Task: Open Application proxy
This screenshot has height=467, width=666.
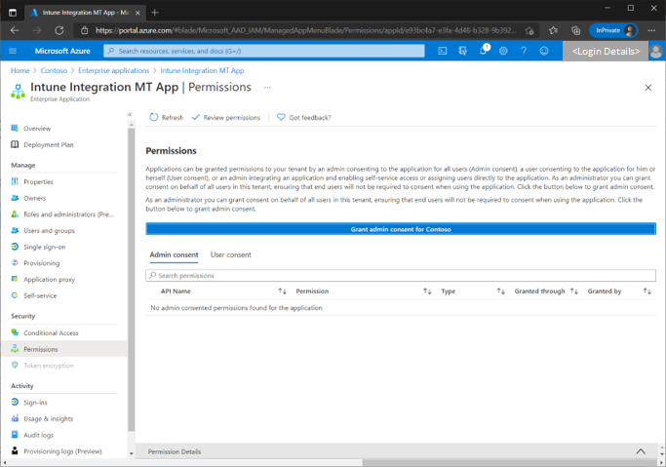Action: [x=50, y=280]
